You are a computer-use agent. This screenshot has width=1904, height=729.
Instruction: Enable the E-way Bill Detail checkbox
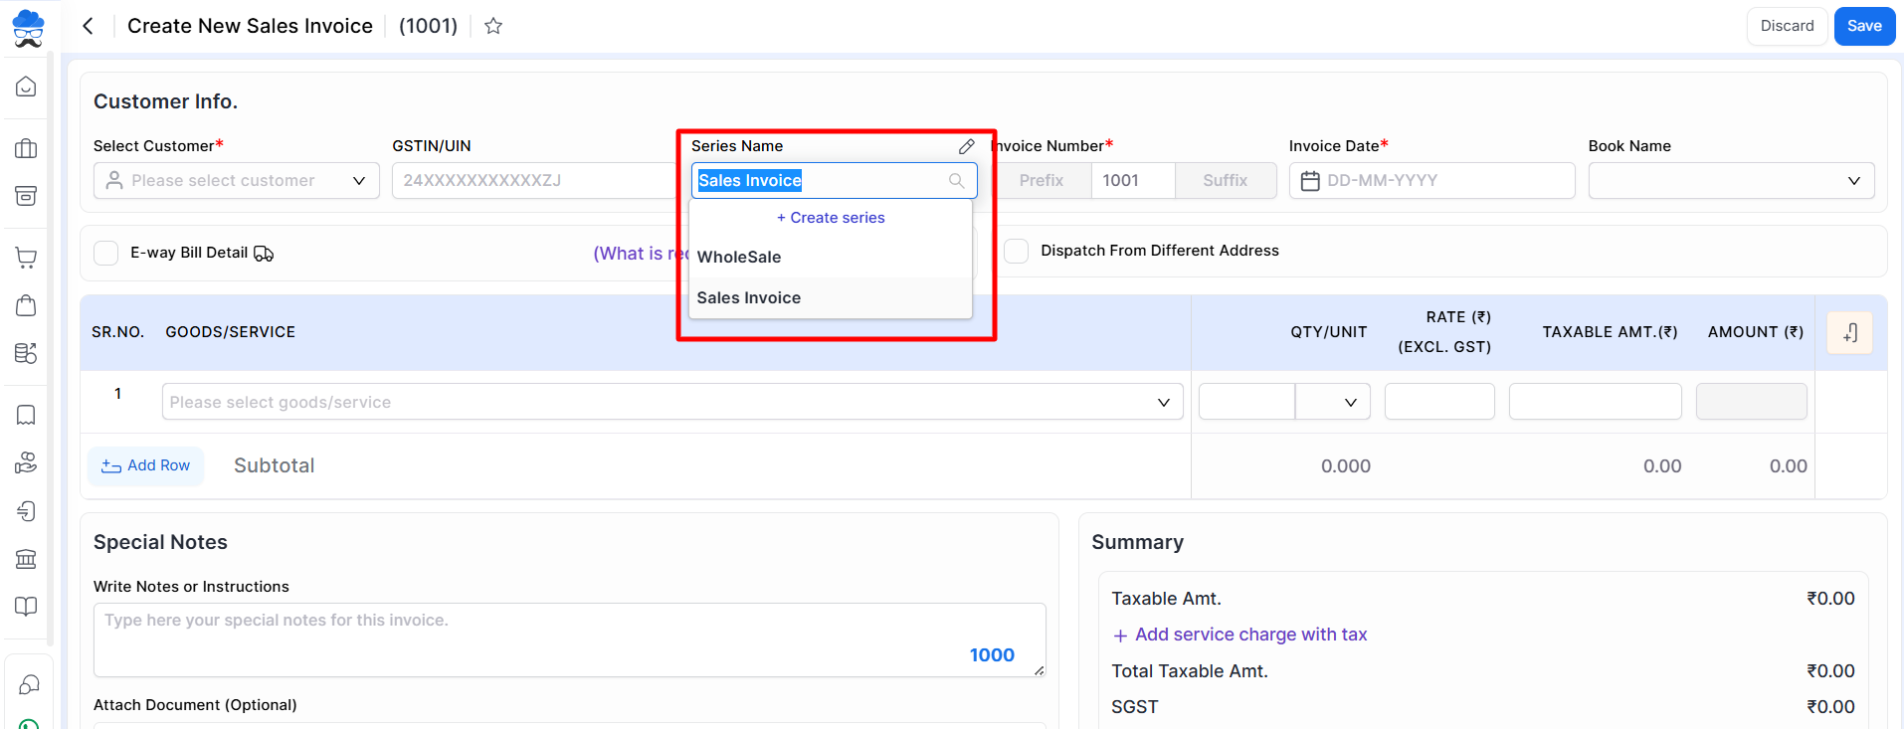[x=106, y=253]
